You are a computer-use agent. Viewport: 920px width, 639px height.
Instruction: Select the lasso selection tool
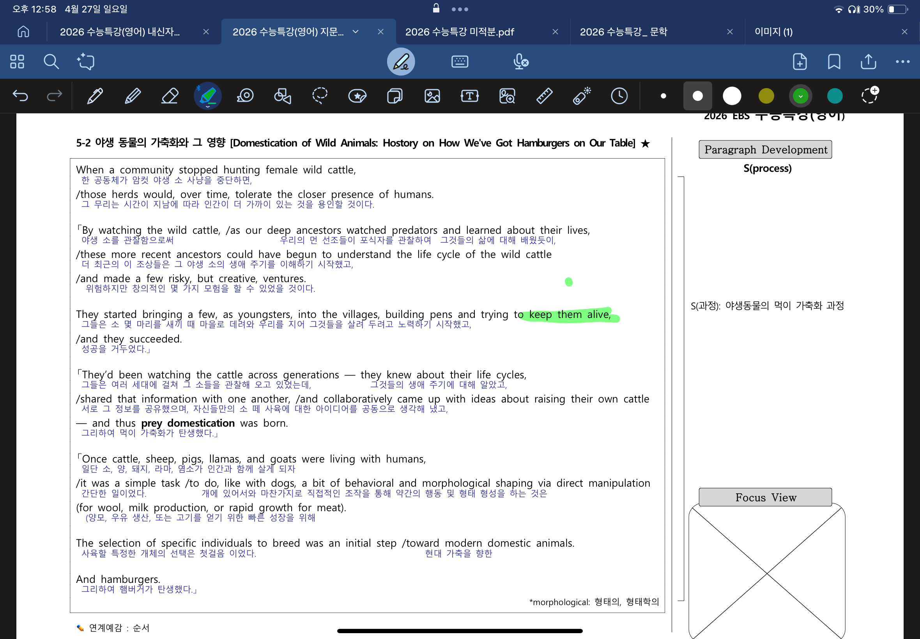(320, 96)
